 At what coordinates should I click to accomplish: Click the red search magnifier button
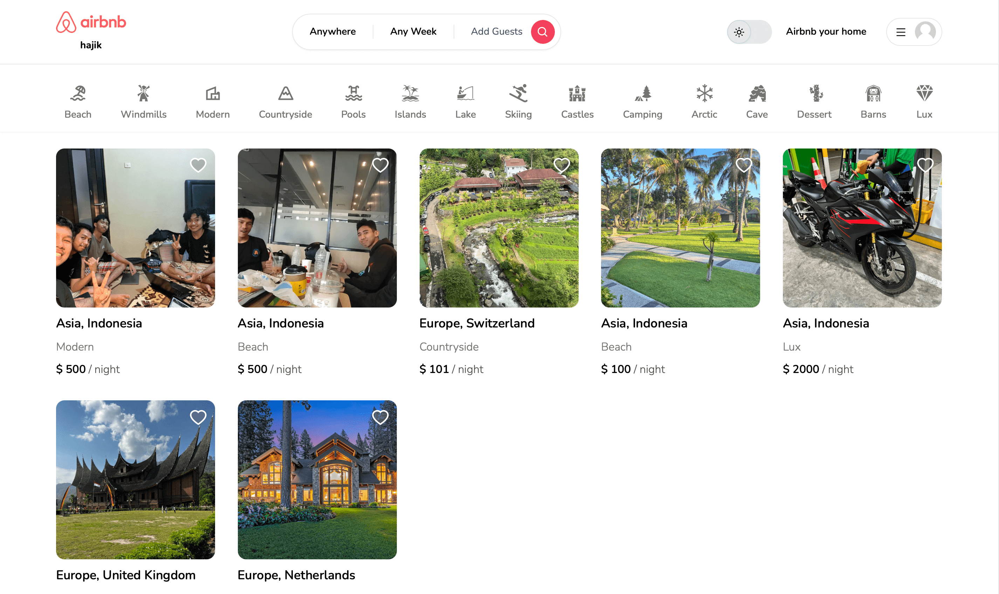542,32
